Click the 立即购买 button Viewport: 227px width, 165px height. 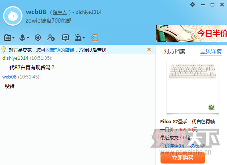pyautogui.click(x=183, y=158)
